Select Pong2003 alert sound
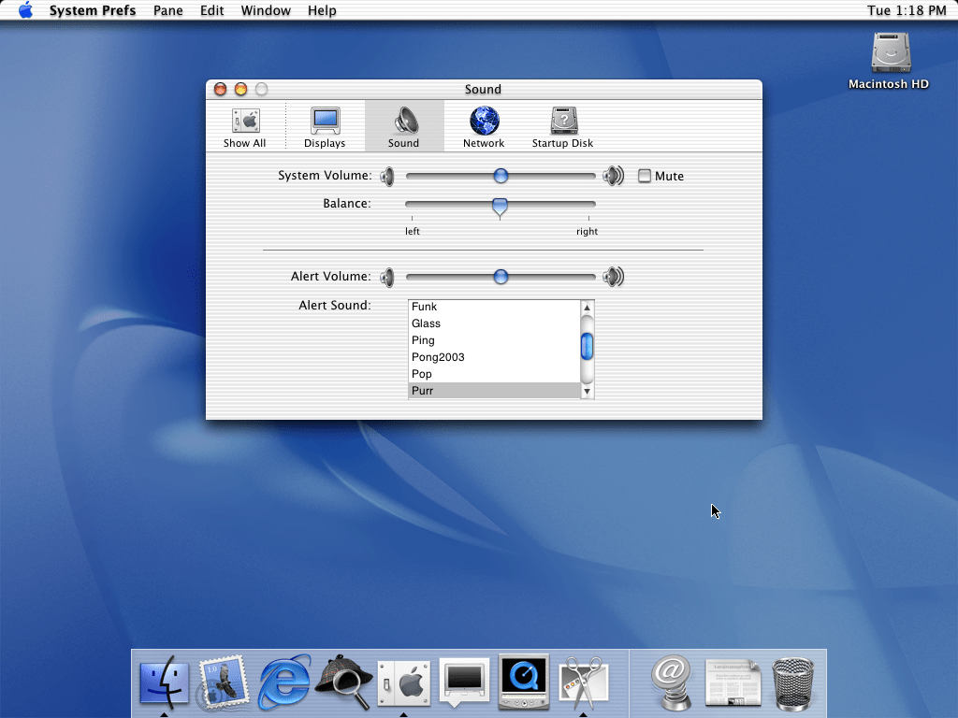The width and height of the screenshot is (958, 718). click(438, 357)
